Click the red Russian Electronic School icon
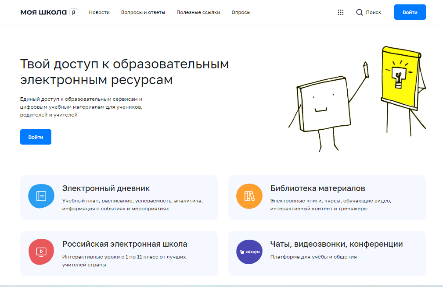 [41, 252]
